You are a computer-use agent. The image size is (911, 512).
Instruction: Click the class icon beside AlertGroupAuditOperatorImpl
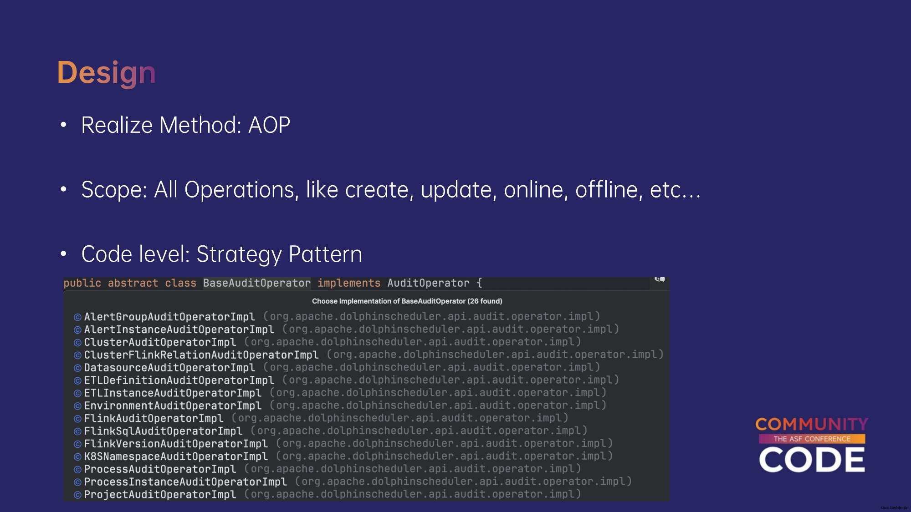click(77, 317)
